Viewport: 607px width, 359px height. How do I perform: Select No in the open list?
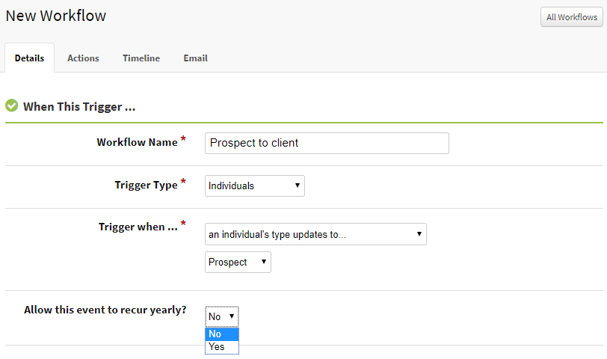pyautogui.click(x=222, y=334)
